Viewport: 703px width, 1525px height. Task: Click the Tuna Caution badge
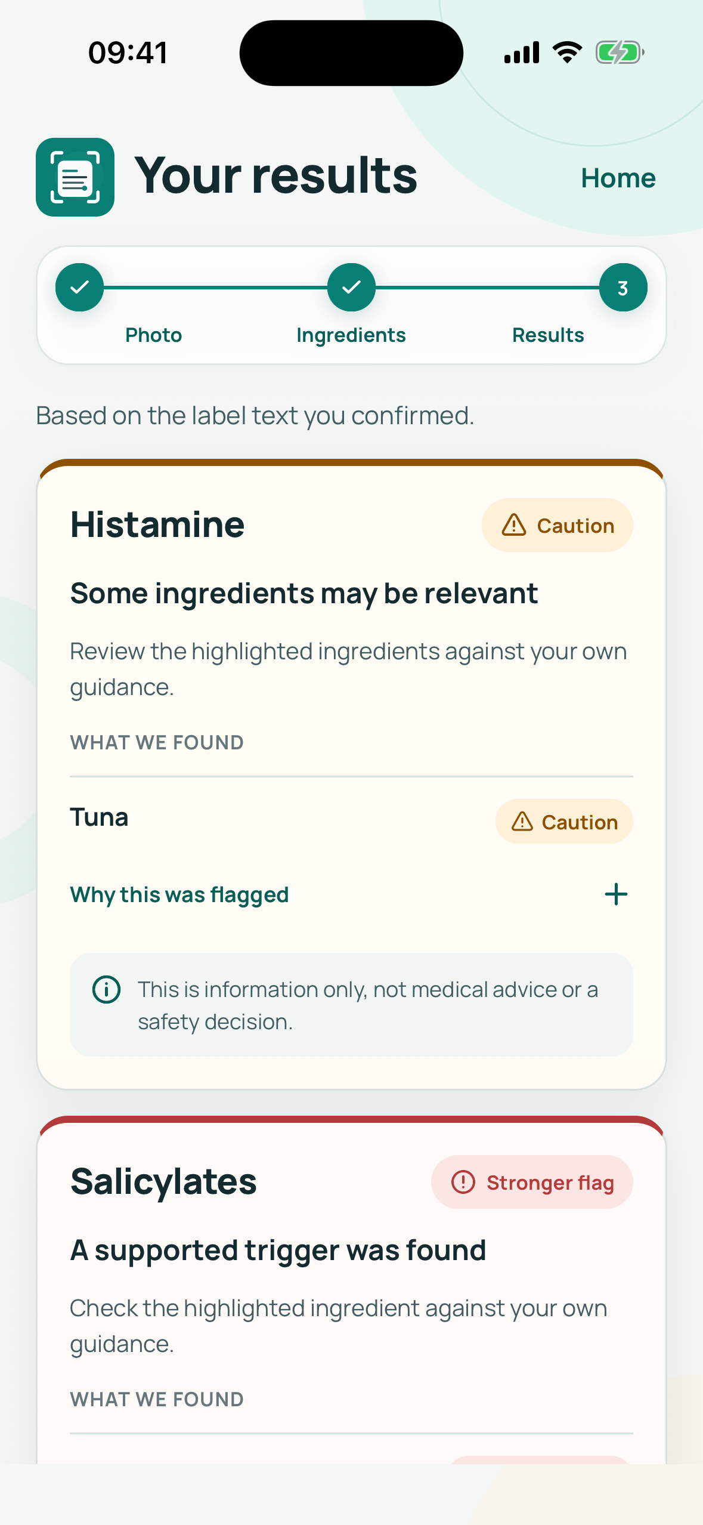564,822
